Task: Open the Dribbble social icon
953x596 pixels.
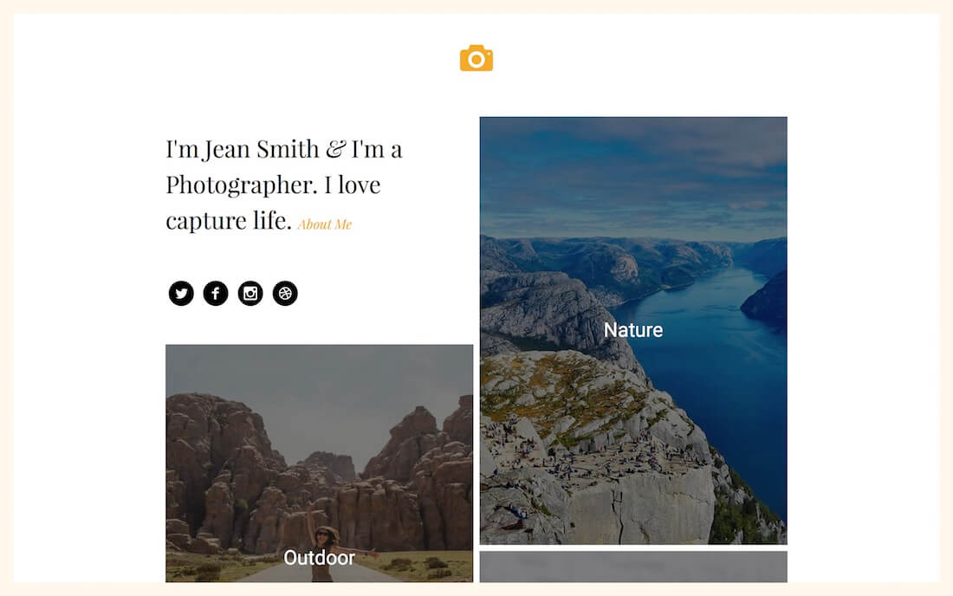Action: click(285, 294)
